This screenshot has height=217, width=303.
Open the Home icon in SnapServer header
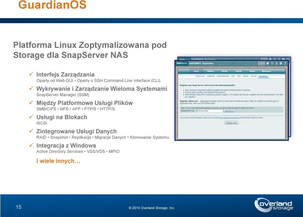(x=268, y=63)
